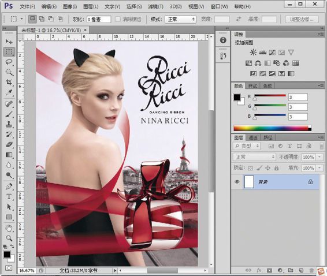Select the Blur tool
The image size is (327, 276).
tap(9, 165)
